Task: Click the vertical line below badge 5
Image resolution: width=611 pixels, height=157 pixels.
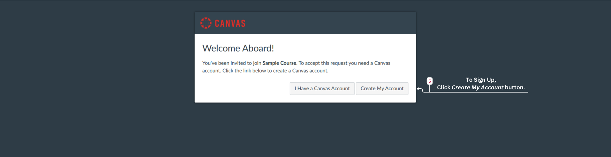Action: pos(430,88)
